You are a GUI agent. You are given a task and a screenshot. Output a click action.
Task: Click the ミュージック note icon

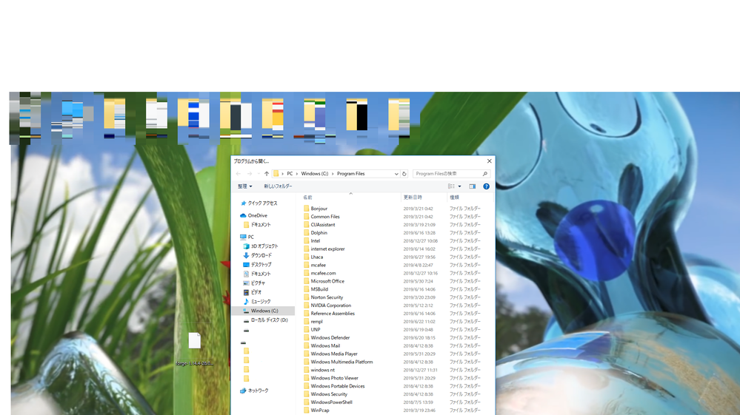click(x=246, y=302)
